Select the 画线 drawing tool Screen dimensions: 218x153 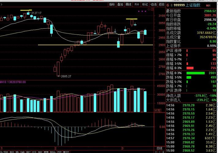point(128,5)
